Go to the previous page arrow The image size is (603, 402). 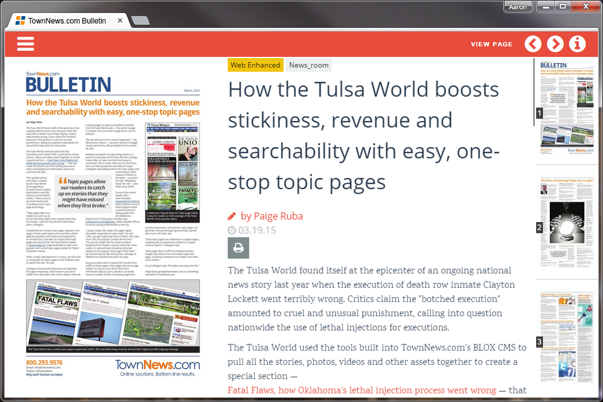(x=533, y=44)
